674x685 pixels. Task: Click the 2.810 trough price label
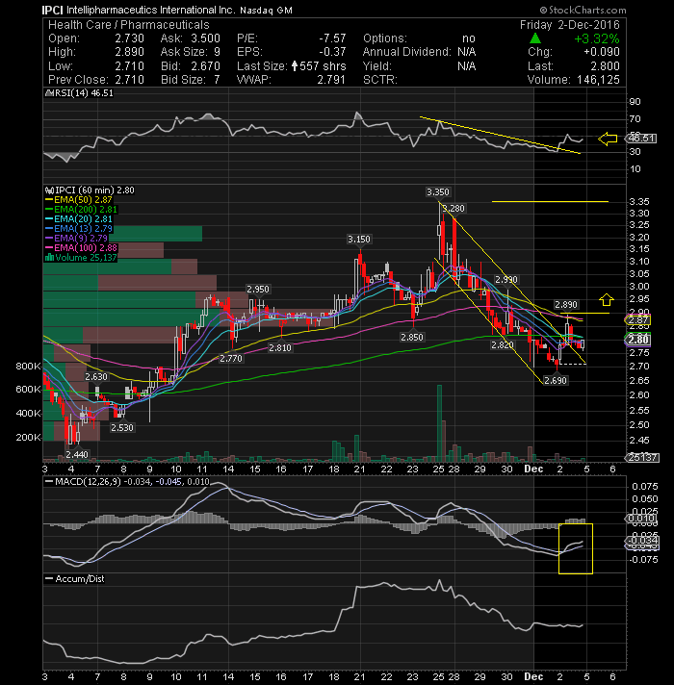click(280, 348)
